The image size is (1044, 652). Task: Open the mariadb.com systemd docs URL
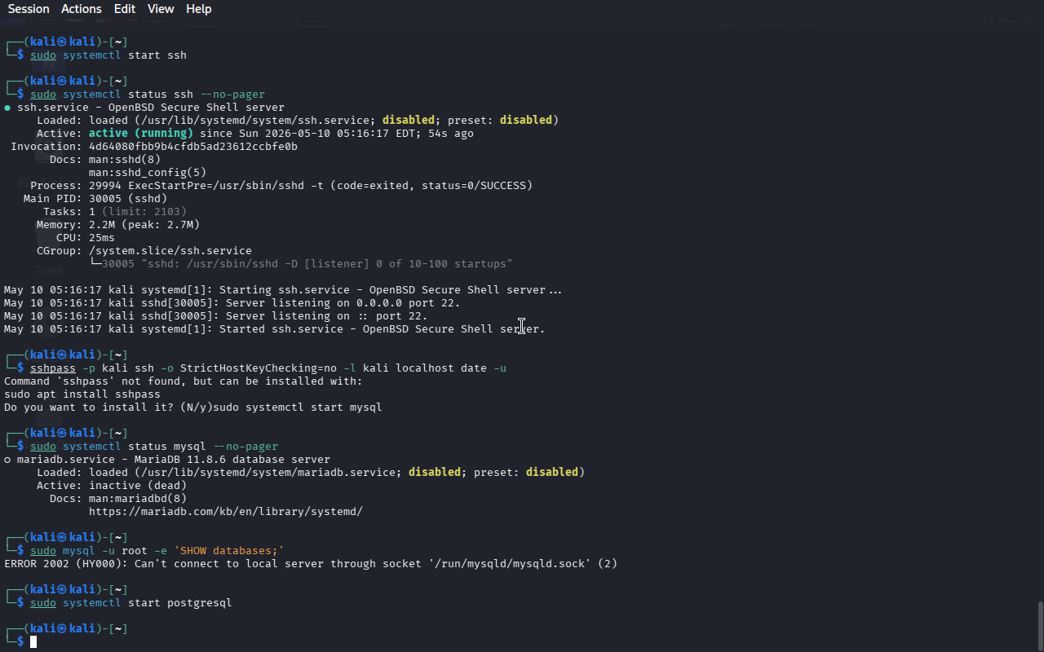[226, 512]
